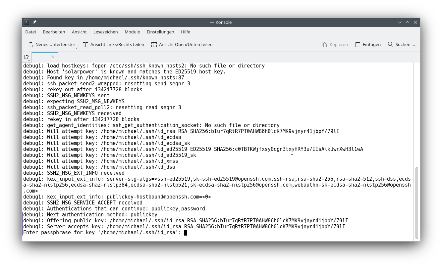442x267 pixels.
Task: Open the Module menu
Action: click(132, 32)
